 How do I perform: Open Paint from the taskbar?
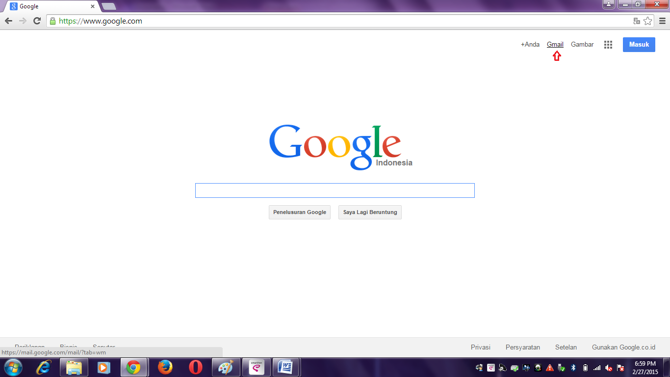[226, 367]
